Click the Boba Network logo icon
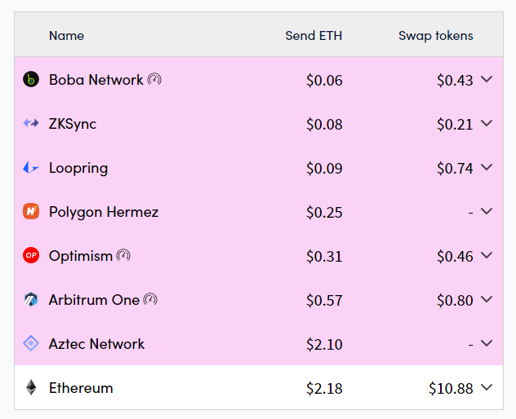 pos(31,80)
